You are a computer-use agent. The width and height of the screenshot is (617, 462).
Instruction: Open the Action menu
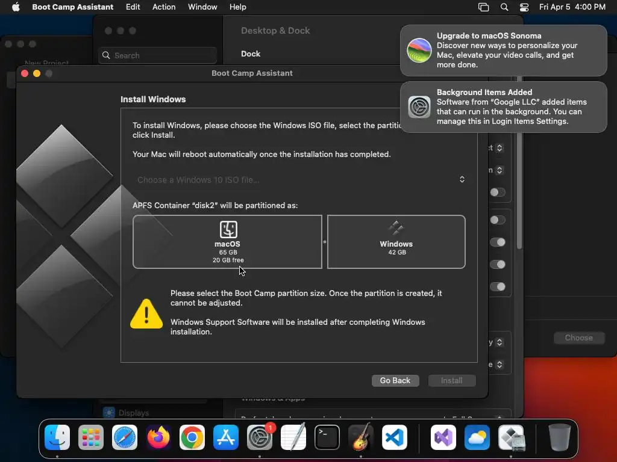[164, 7]
